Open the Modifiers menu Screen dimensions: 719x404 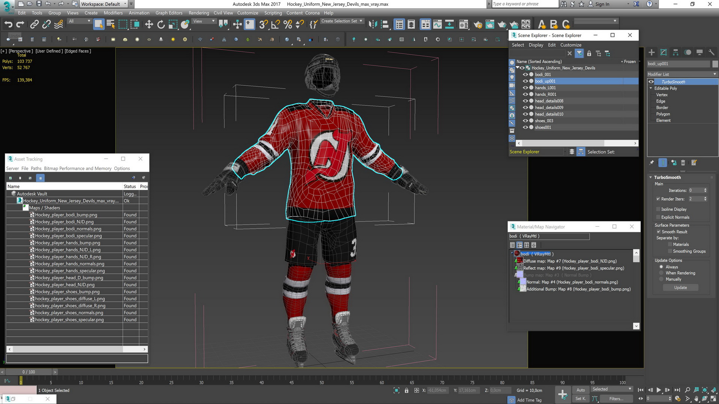[x=113, y=13]
